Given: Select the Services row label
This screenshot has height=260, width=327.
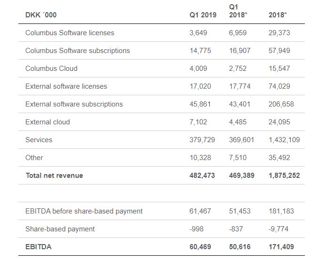Looking at the screenshot, I should (x=39, y=140).
